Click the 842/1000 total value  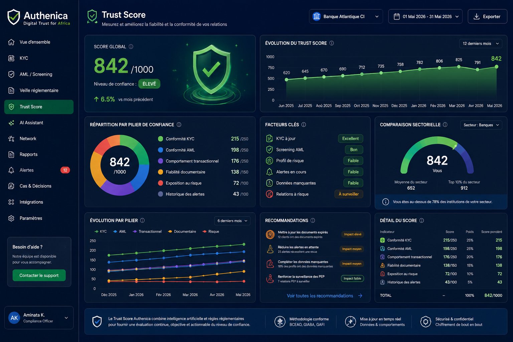[x=493, y=296]
